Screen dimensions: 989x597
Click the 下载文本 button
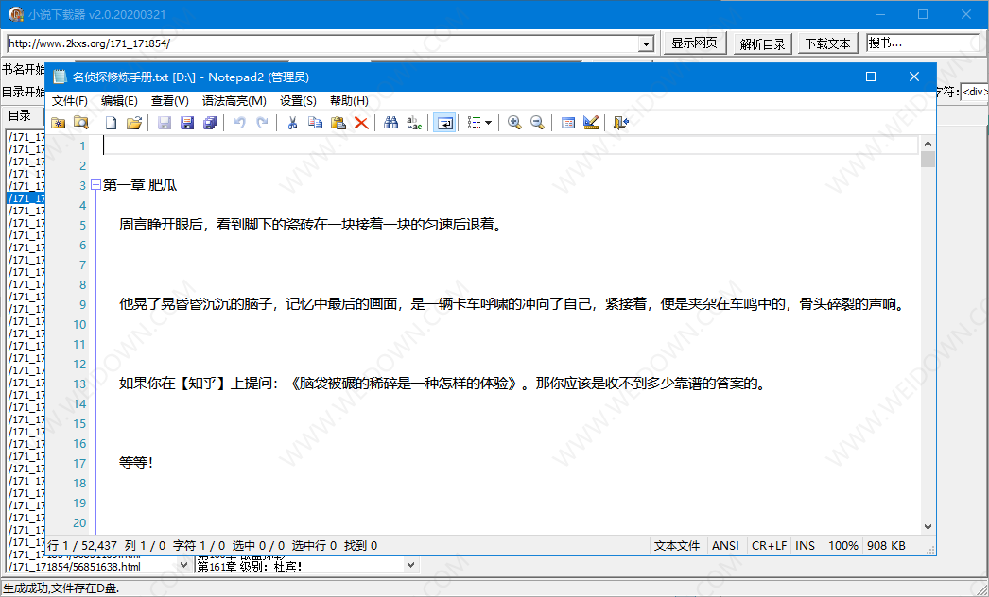(828, 43)
